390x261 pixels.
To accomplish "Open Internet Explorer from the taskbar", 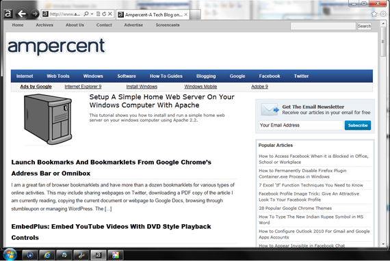I will (x=47, y=255).
